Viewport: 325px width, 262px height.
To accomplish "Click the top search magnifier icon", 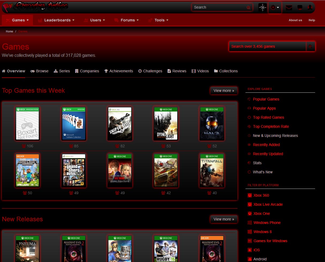I will click(248, 8).
